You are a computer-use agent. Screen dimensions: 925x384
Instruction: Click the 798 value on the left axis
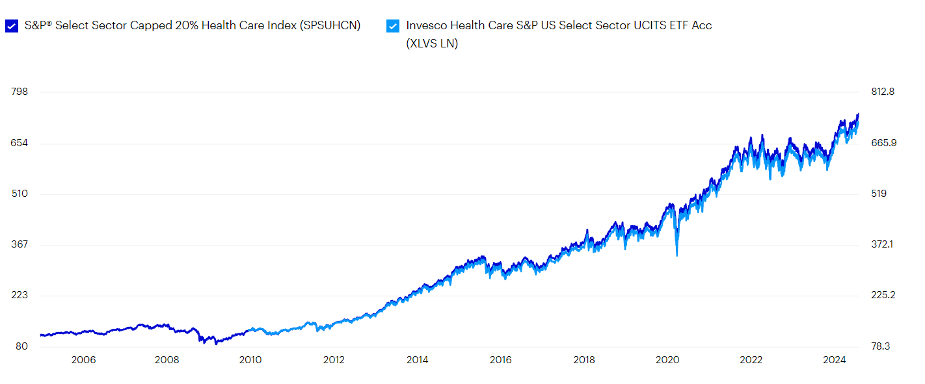click(20, 92)
